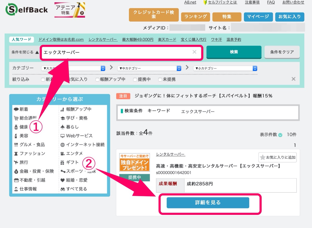Select popular word 楽天カード
The image size is (312, 228).
(167, 39)
